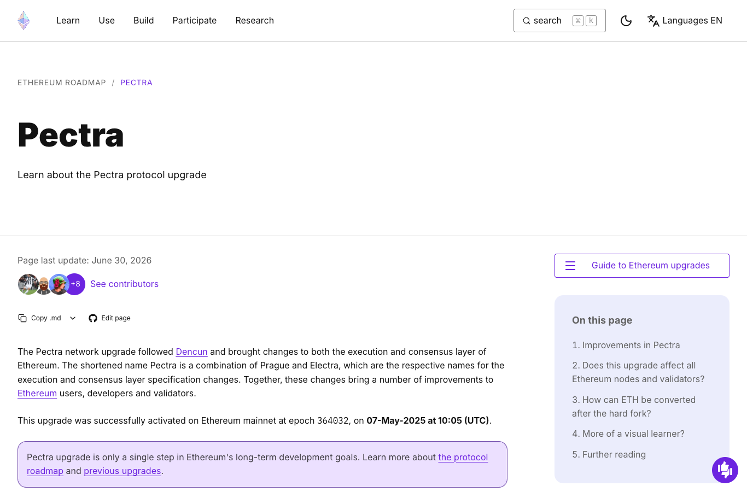Click the Pectra breadcrumb
The image size is (747, 492).
[136, 83]
